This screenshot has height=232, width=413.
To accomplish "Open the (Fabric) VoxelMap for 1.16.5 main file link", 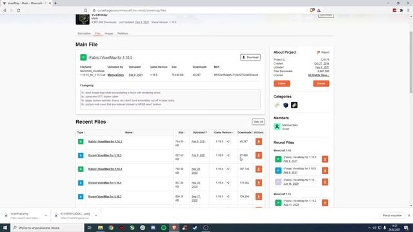I will tap(110, 57).
